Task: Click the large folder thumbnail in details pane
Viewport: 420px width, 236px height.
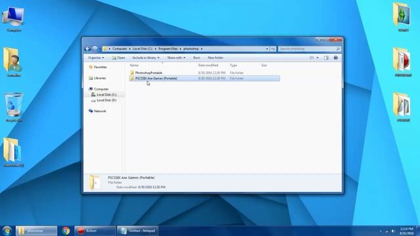Action: (x=94, y=182)
